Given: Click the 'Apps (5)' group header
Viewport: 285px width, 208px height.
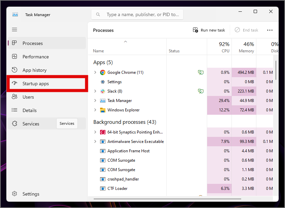Looking at the screenshot, I should pyautogui.click(x=103, y=62).
